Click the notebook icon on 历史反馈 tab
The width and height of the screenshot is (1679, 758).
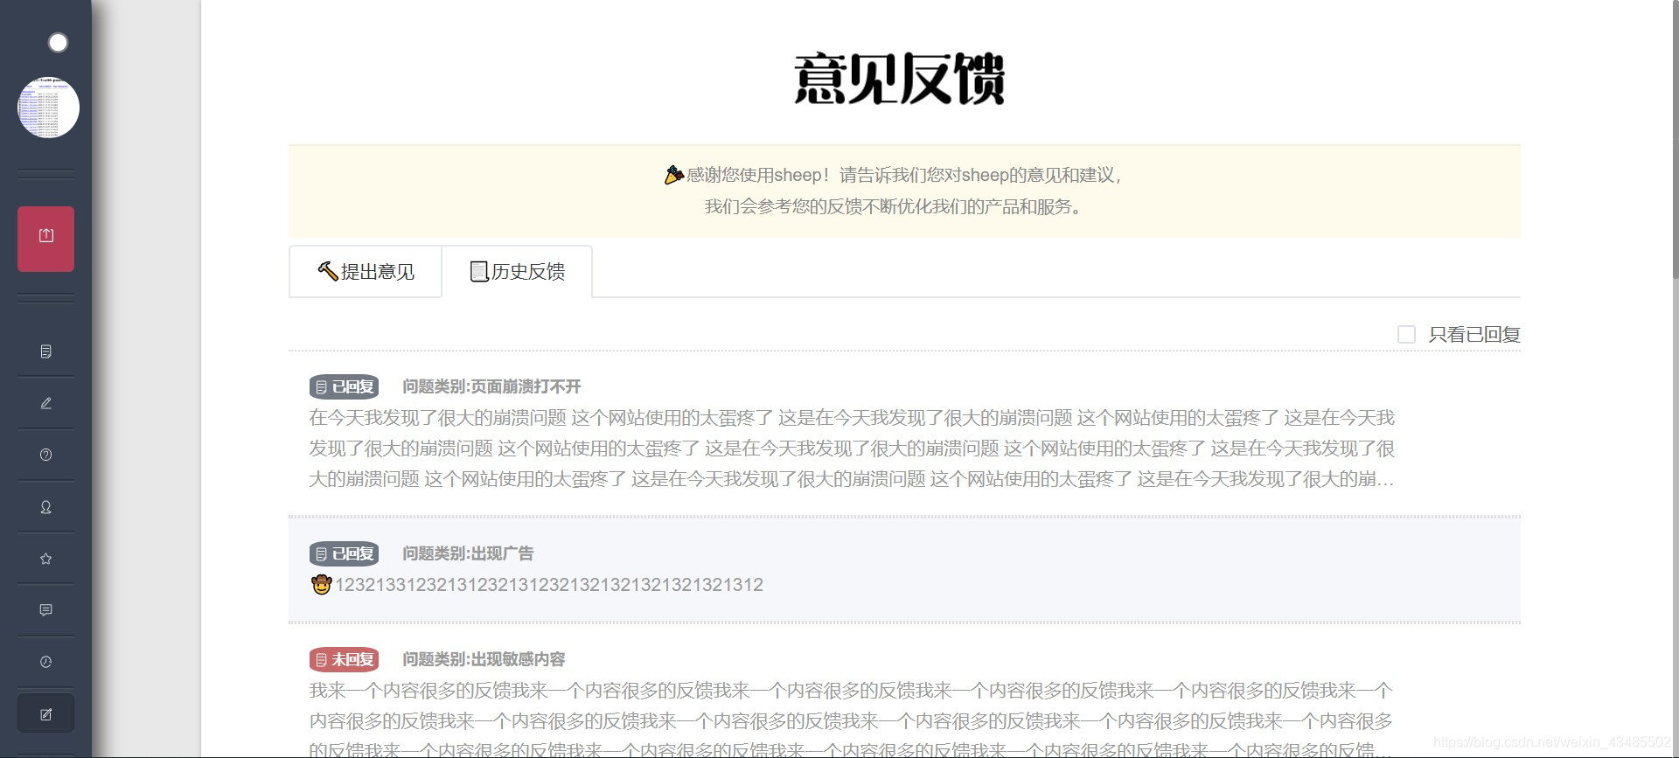click(x=478, y=272)
